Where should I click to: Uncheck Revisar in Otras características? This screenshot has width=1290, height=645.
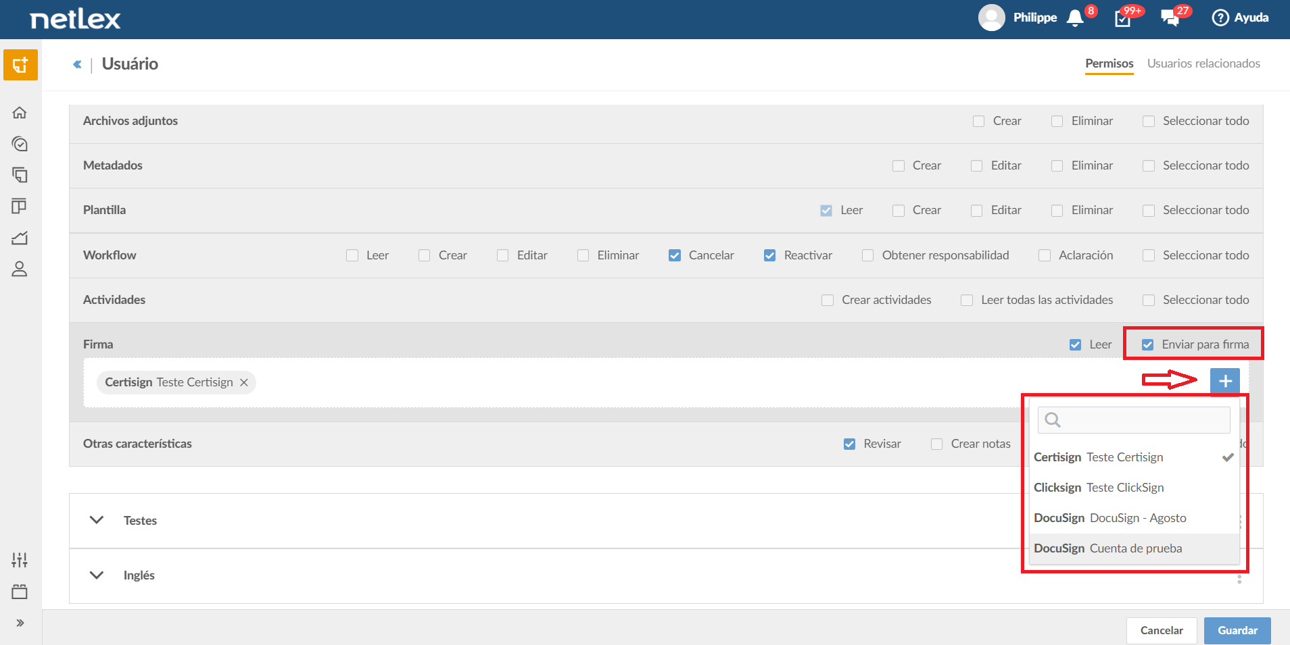849,444
